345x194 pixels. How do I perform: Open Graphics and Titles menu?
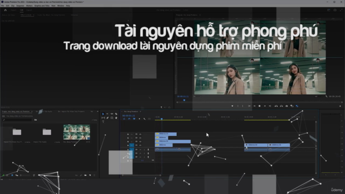[42, 6]
